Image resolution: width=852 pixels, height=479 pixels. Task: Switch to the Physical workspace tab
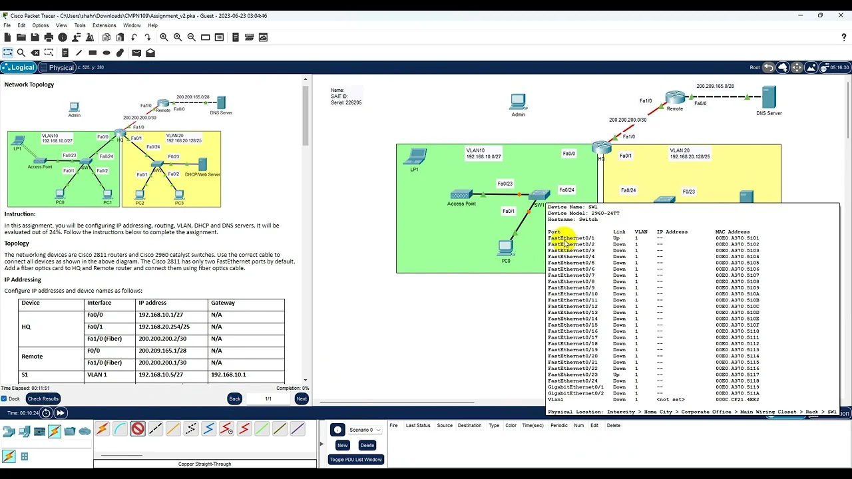click(x=57, y=67)
